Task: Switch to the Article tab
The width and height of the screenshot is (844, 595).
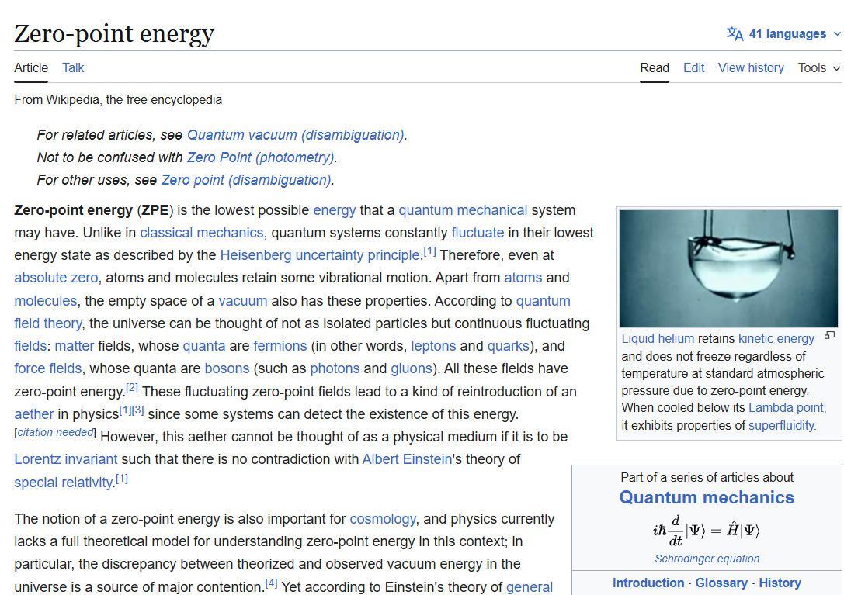Action: coord(31,67)
